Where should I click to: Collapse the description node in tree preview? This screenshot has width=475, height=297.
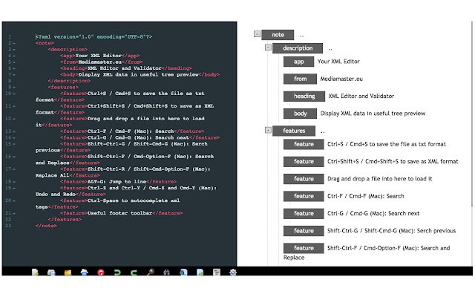pos(268,47)
